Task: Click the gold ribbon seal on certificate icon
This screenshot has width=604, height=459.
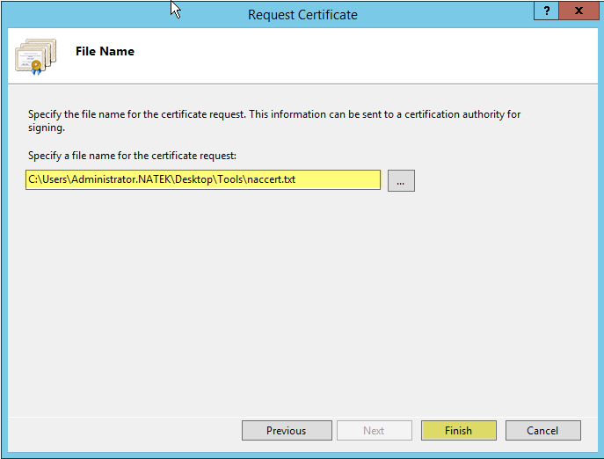Action: coord(36,67)
